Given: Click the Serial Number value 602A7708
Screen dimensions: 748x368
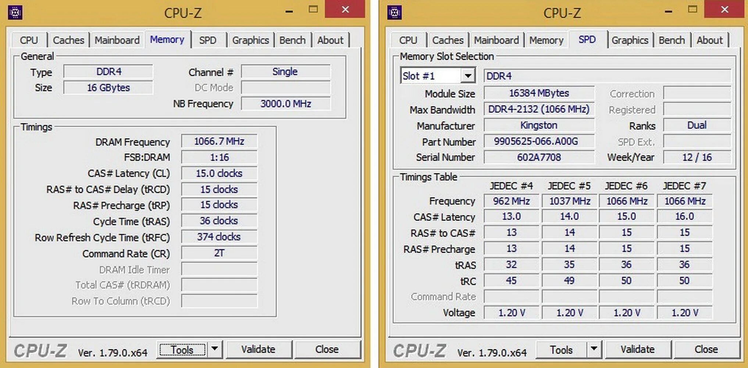Looking at the screenshot, I should (x=539, y=158).
